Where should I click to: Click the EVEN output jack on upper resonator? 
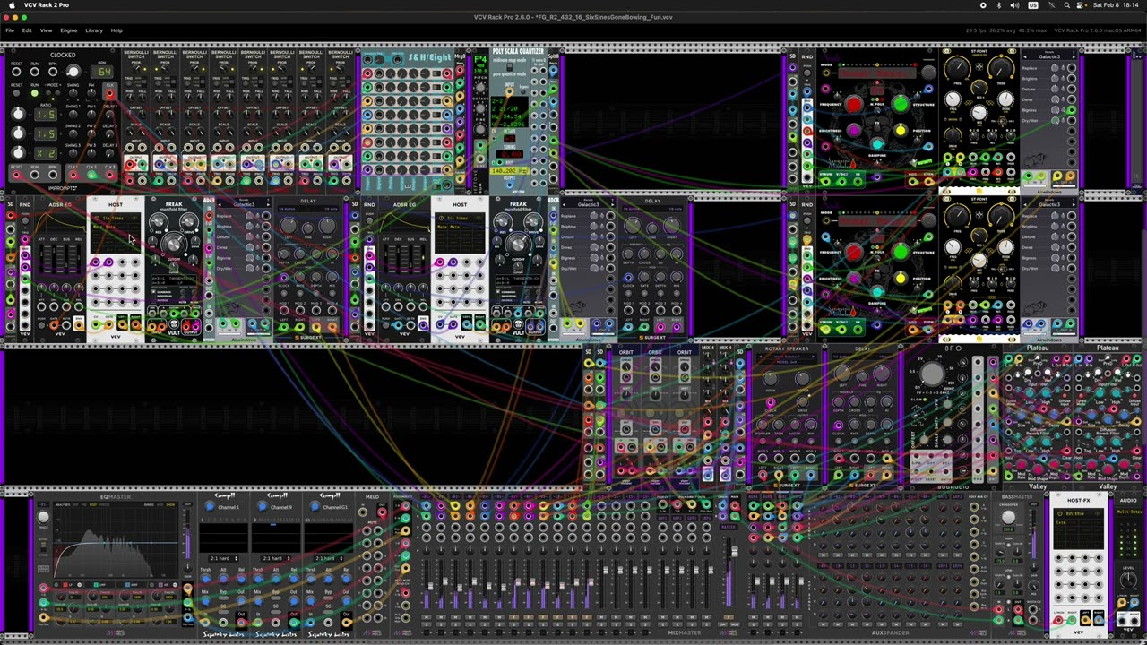click(930, 182)
